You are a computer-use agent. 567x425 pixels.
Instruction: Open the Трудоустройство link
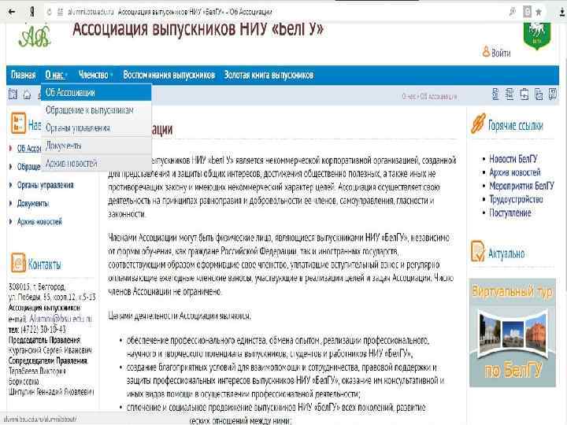pos(516,199)
